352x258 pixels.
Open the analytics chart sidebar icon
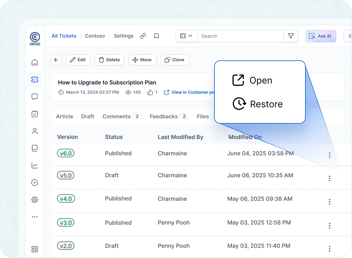[x=34, y=165]
